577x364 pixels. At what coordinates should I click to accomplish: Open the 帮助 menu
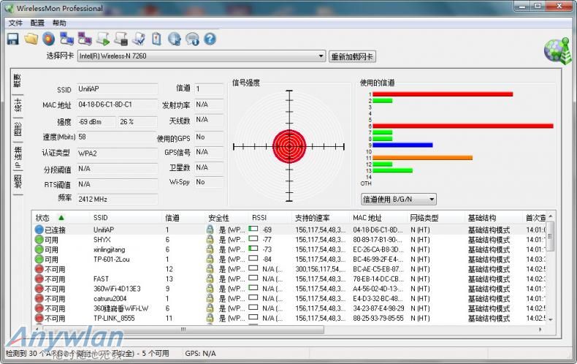(x=59, y=23)
